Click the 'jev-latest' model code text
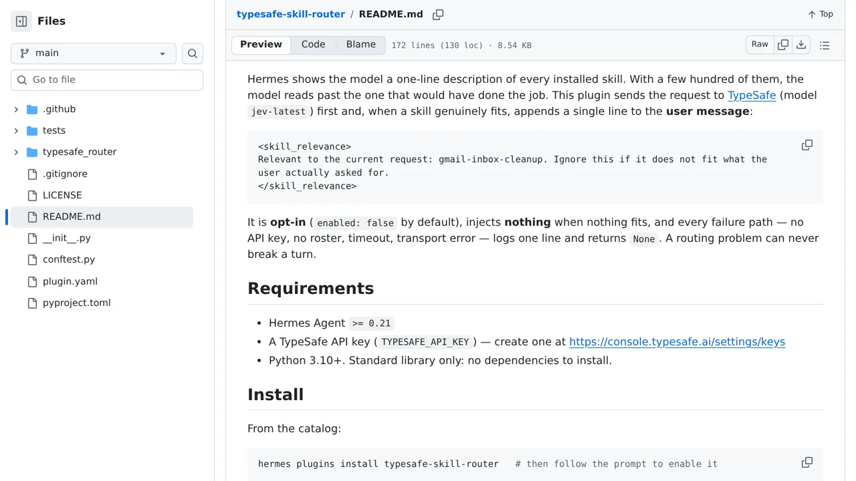 click(x=278, y=112)
